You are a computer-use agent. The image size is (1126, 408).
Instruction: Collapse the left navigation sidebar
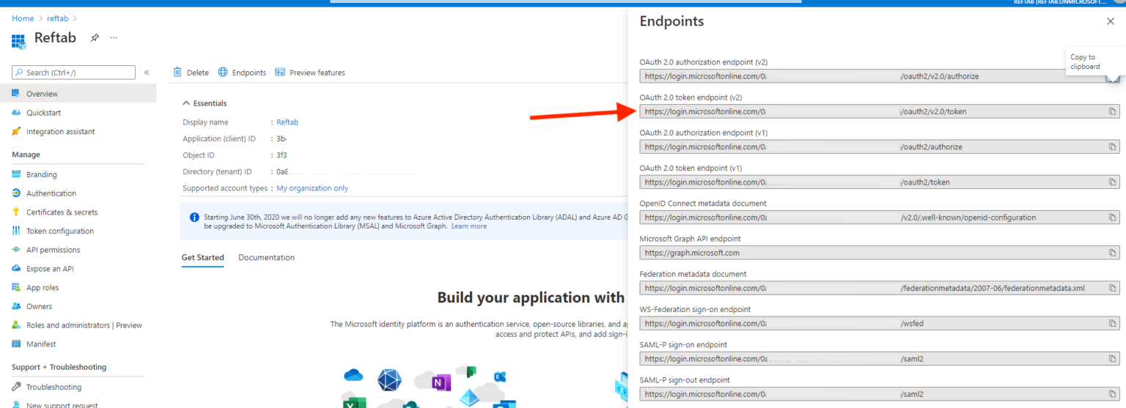(147, 73)
